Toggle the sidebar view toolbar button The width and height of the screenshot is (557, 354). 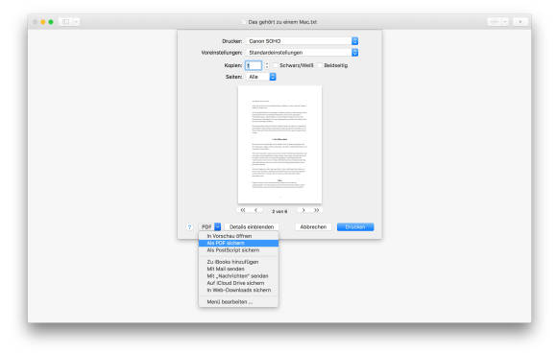(69, 22)
